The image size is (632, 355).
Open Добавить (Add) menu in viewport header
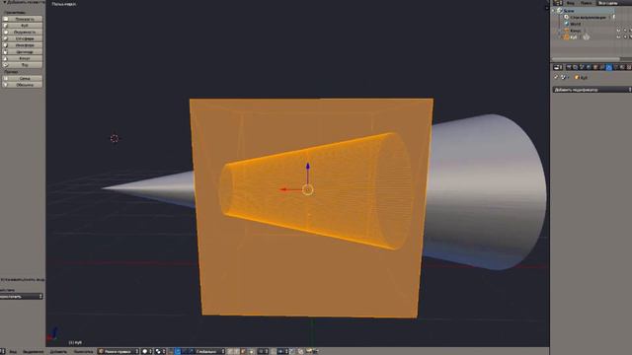(x=58, y=351)
